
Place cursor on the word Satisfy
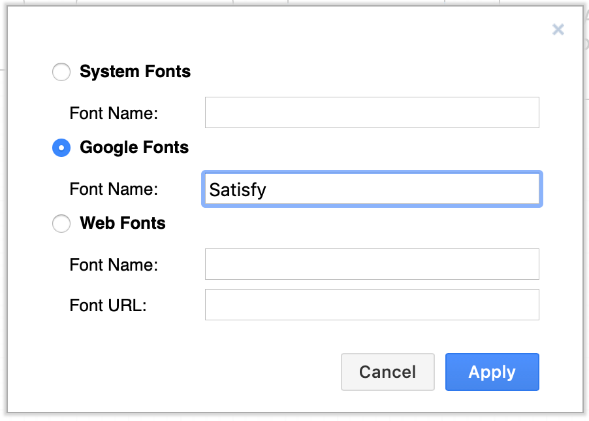click(x=237, y=189)
